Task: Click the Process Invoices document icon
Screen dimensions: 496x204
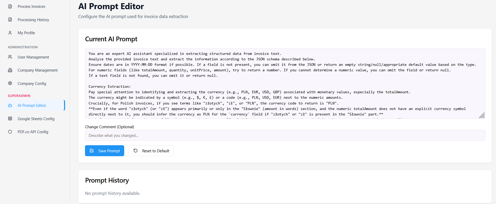Action: pos(10,7)
